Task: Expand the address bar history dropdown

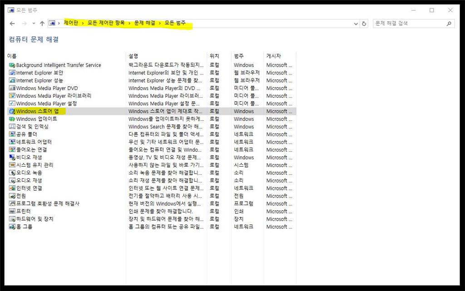Action: (x=356, y=24)
